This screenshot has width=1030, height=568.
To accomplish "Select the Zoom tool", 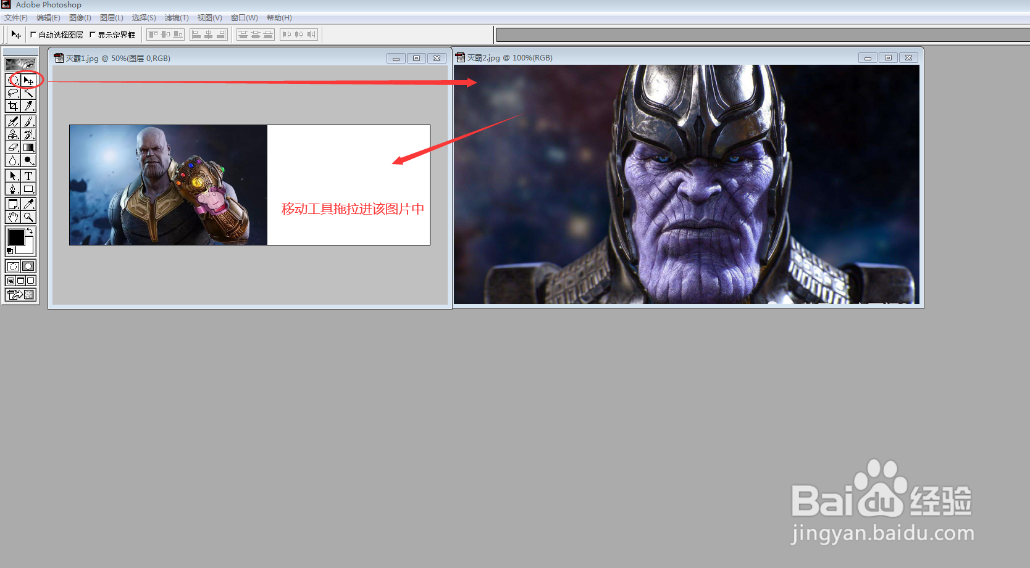I will pyautogui.click(x=28, y=217).
